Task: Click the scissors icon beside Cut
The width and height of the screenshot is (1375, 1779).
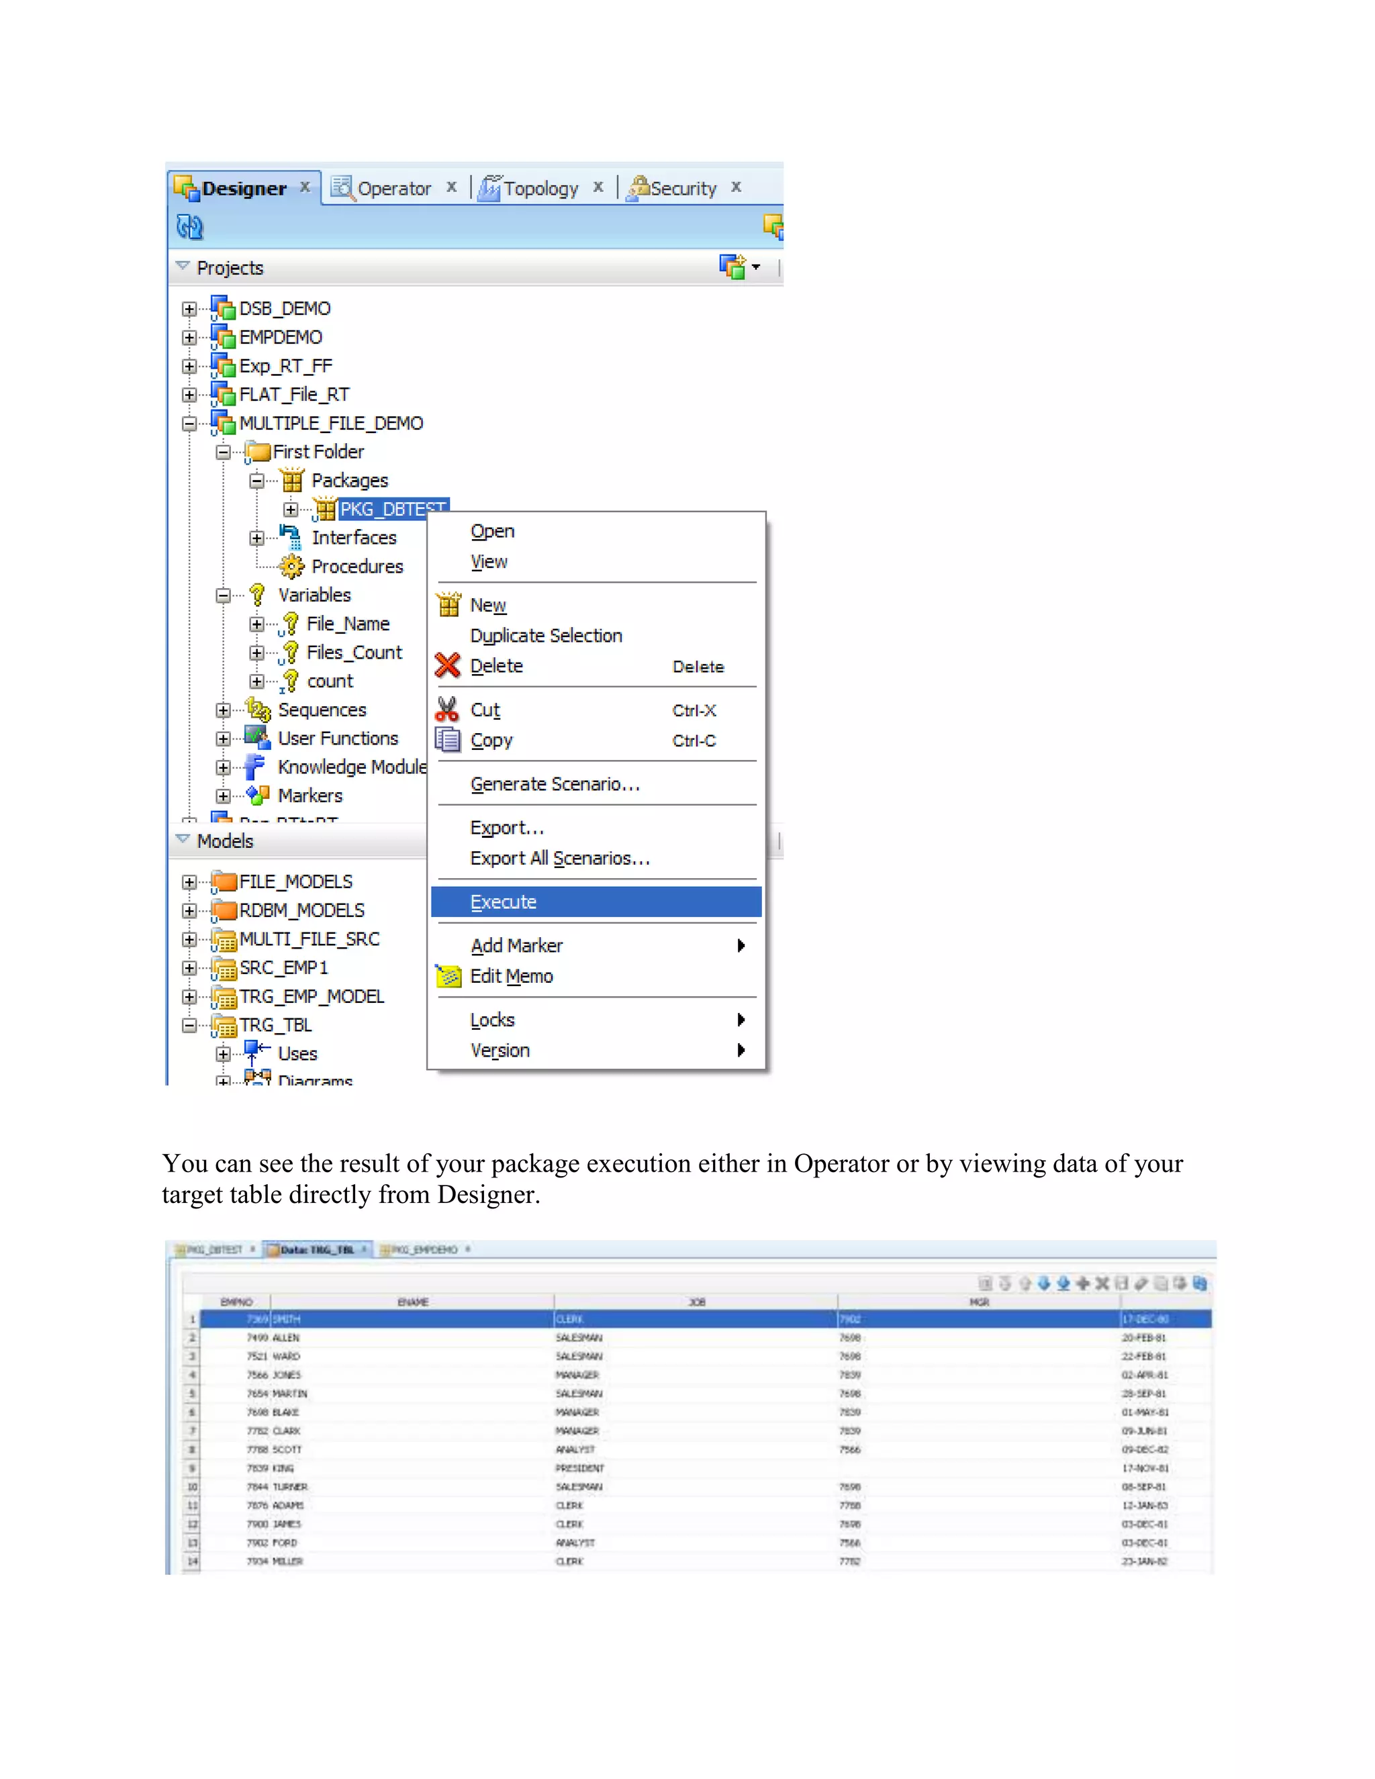Action: point(446,710)
